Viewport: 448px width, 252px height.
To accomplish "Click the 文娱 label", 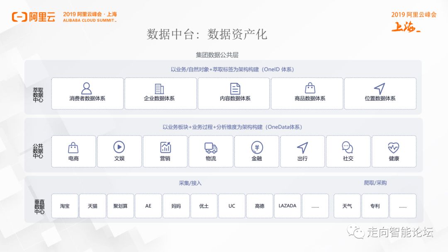I will [x=119, y=158].
